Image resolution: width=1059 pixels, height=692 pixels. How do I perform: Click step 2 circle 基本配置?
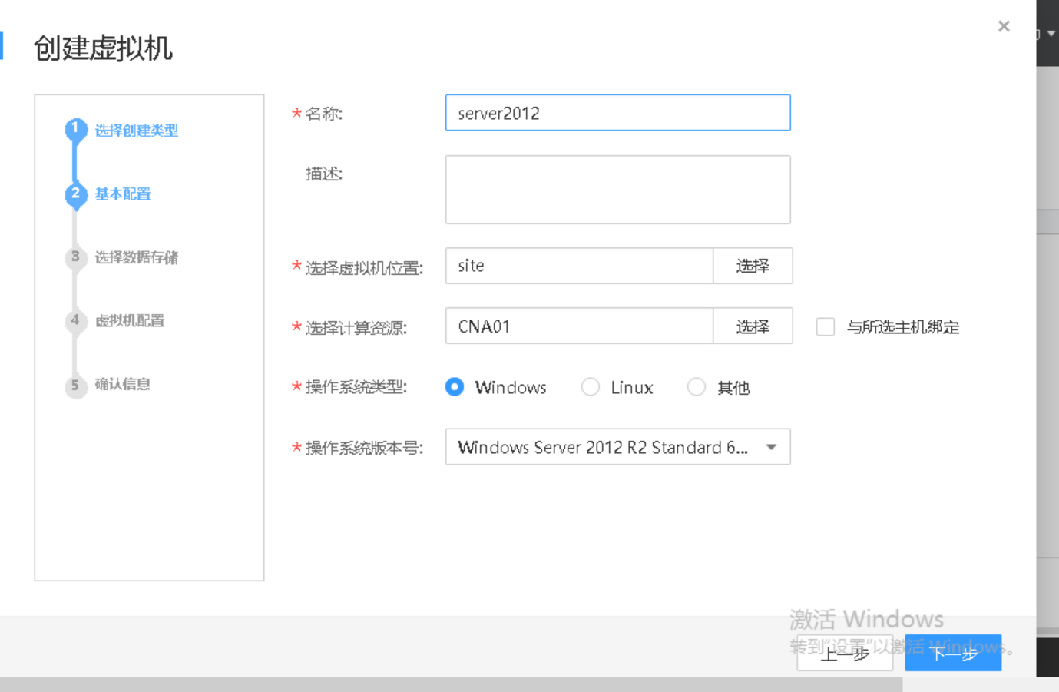point(75,194)
